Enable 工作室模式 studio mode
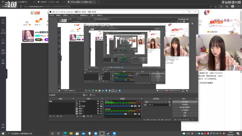This screenshot has height=136, width=242. point(185,110)
